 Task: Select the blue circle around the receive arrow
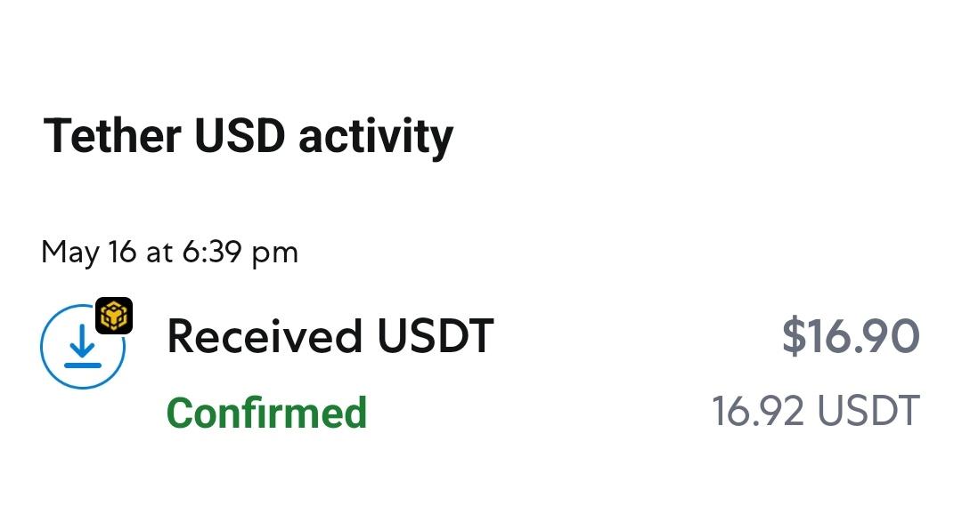point(82,346)
